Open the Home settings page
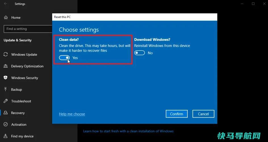 point(16,17)
